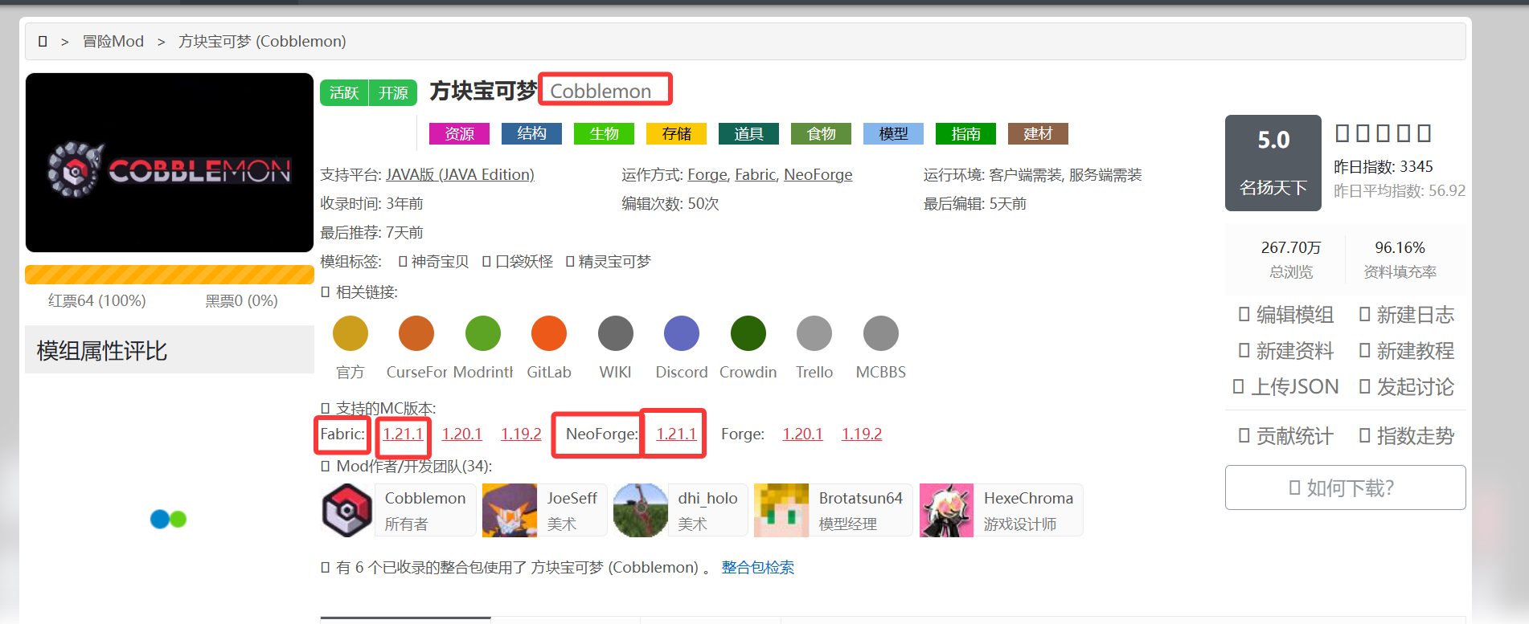Select the 道具 category tag
Screen dimensions: 1529x624
748,133
